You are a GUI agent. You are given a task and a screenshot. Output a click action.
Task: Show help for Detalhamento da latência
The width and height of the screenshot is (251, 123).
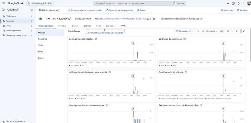click(x=186, y=72)
